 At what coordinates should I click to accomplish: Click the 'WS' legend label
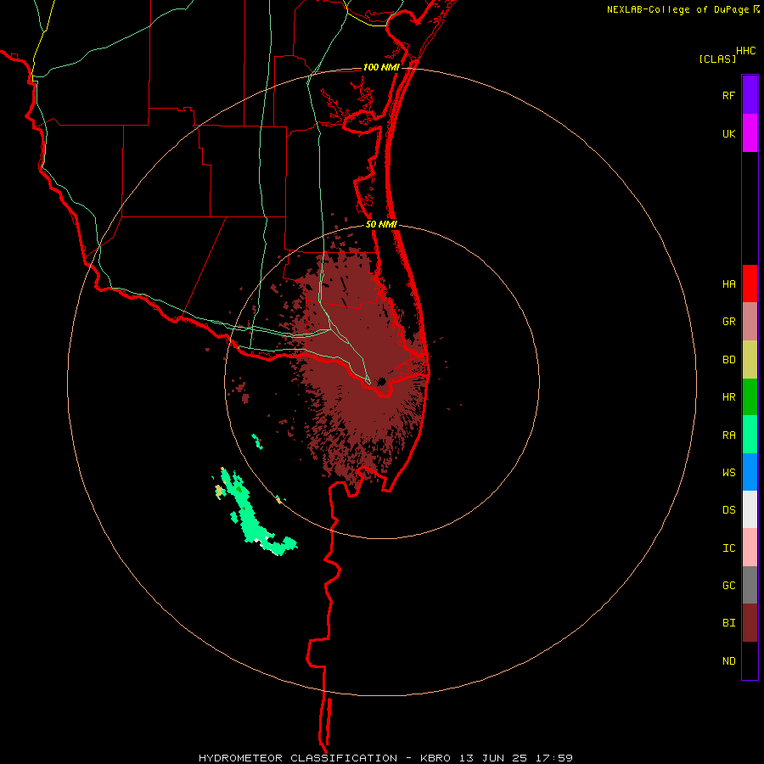pos(728,473)
